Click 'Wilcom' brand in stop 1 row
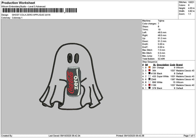196x138 pixels. tap(180, 68)
